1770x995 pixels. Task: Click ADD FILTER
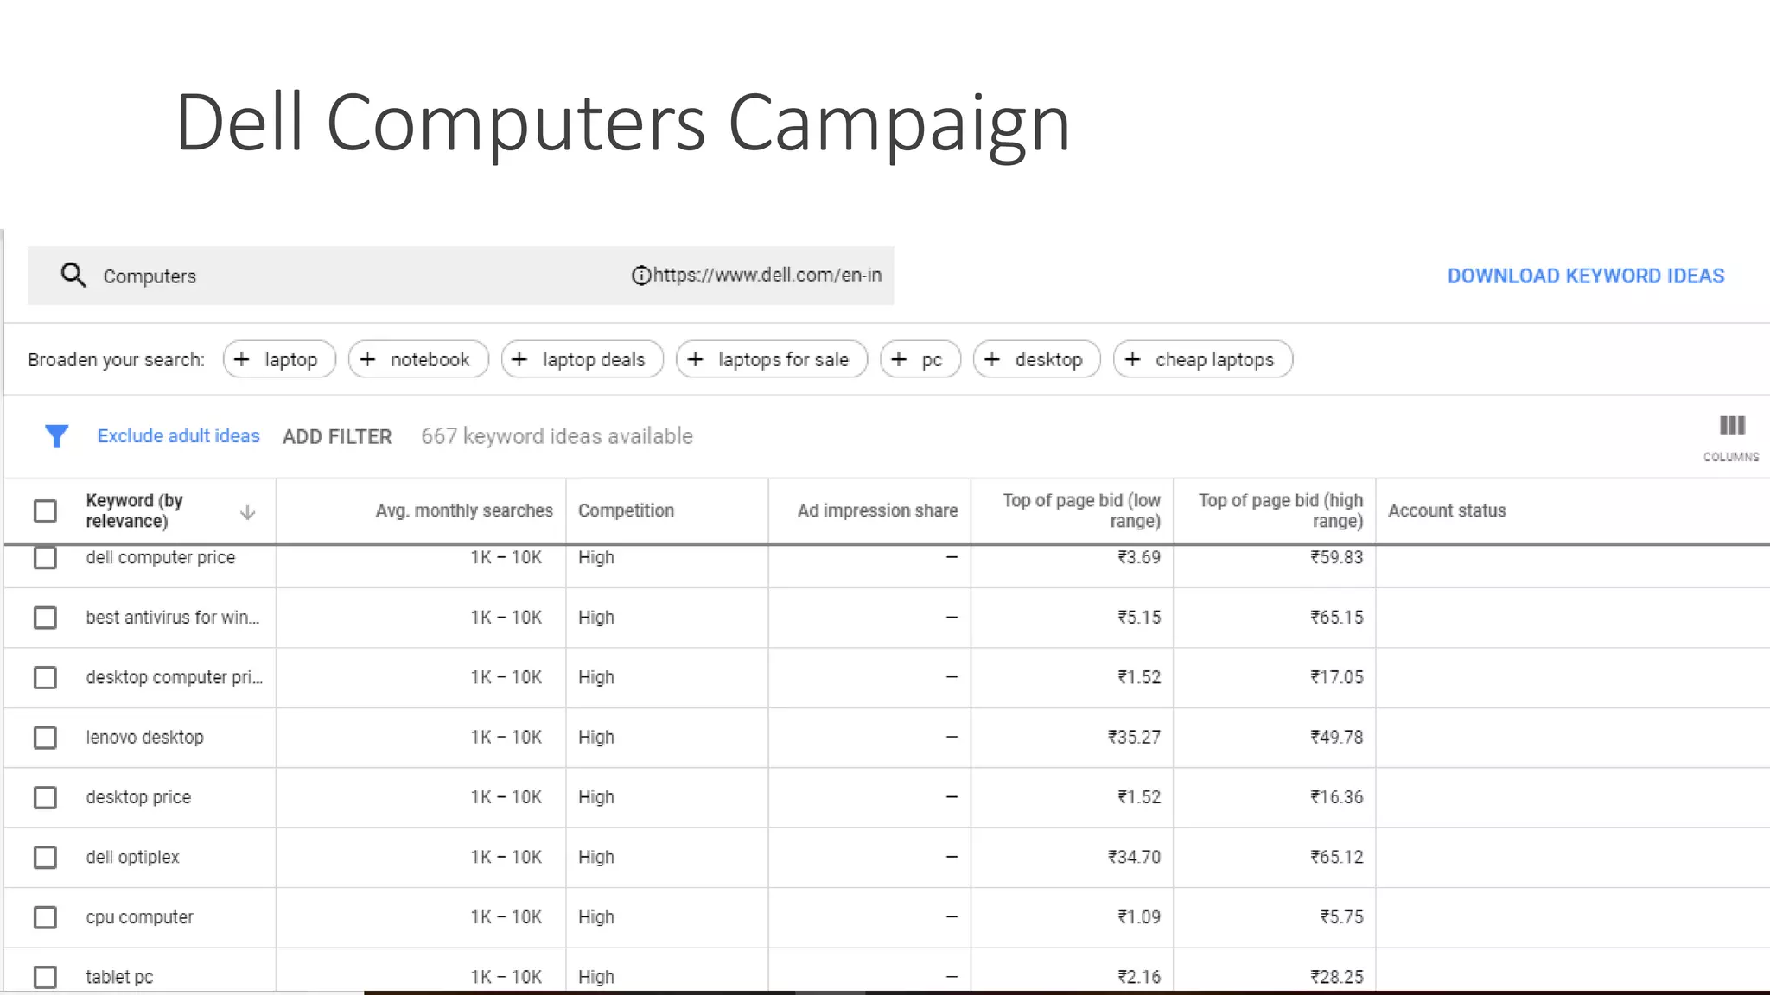pyautogui.click(x=337, y=437)
